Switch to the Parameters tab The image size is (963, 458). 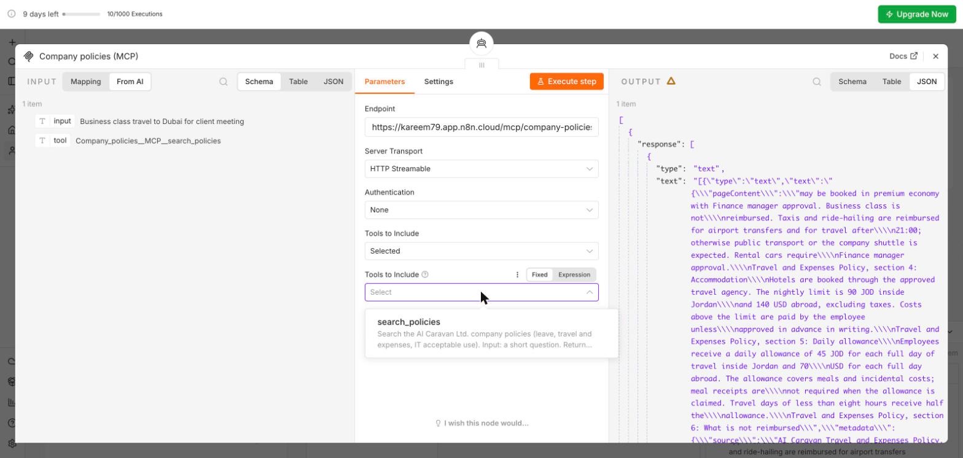click(384, 82)
